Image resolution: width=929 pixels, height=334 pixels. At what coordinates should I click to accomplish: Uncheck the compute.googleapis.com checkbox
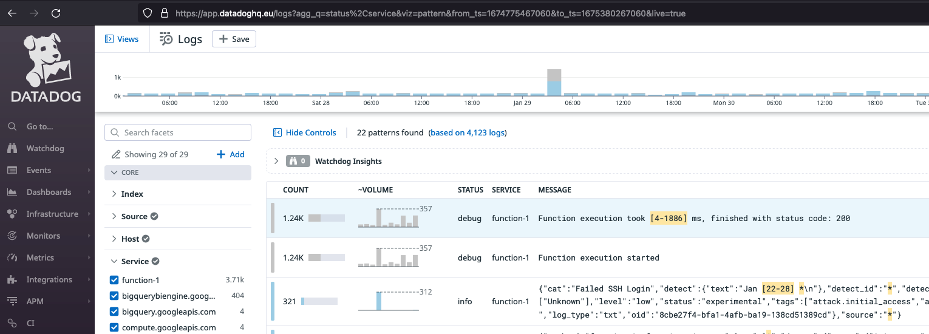point(114,327)
